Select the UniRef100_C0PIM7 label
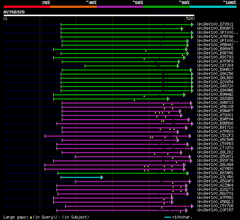The width and height of the screenshot is (240, 220). tap(215, 210)
